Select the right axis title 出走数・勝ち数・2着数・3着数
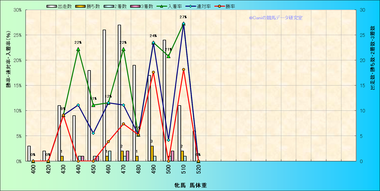This screenshot has height=191, width=380. click(x=372, y=58)
